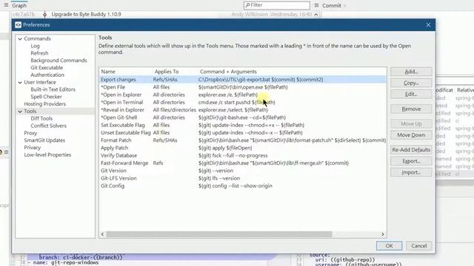Click the Filter input field

(276, 5)
